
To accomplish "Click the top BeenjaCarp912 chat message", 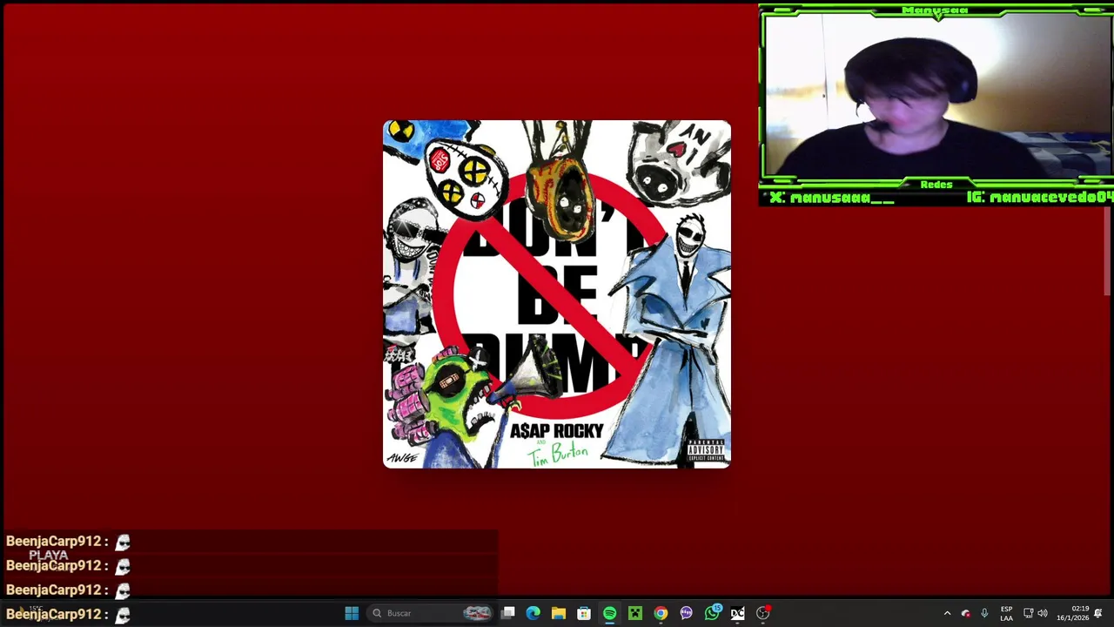I will tap(69, 542).
